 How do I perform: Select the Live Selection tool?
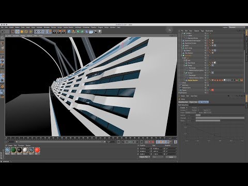tap(13, 32)
